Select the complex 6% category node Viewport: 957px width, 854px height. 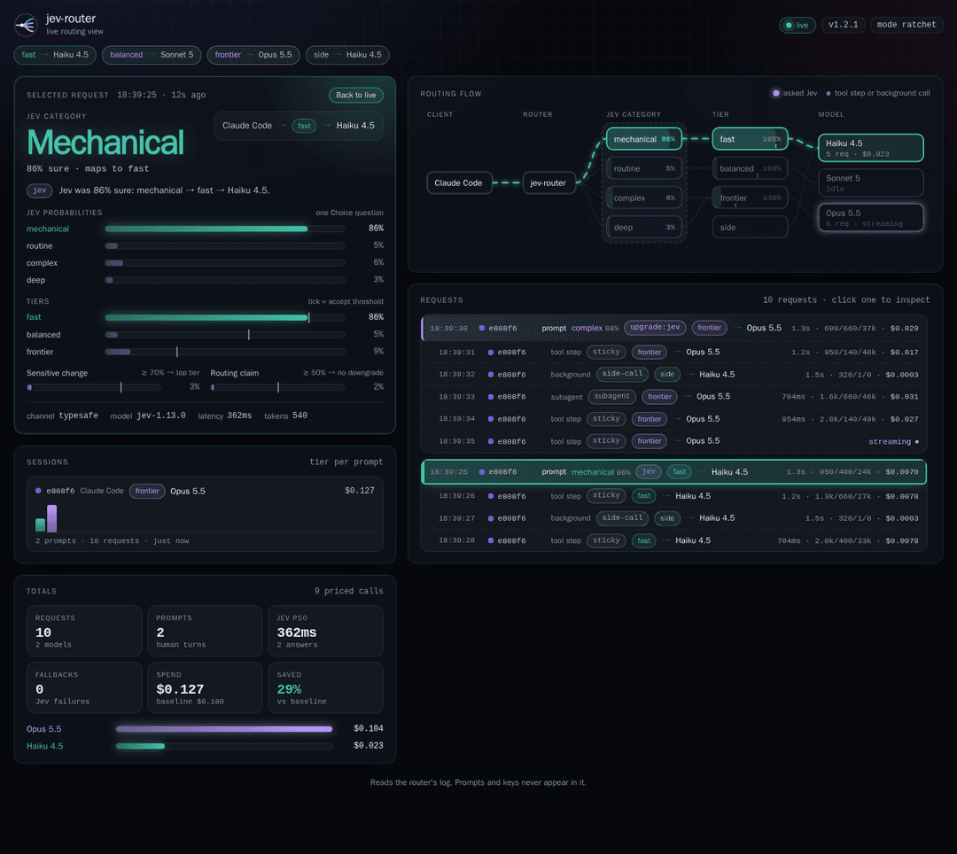tap(644, 198)
